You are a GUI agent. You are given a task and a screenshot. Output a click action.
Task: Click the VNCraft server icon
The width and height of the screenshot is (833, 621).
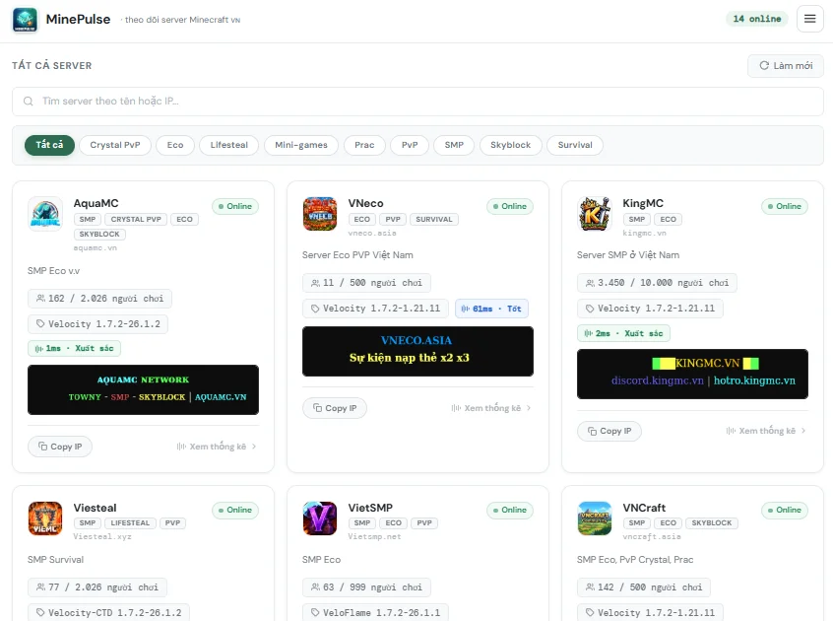(x=595, y=518)
